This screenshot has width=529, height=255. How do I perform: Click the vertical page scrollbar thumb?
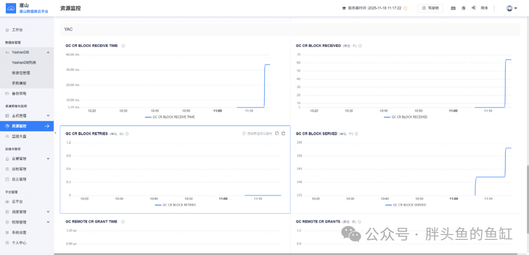(x=527, y=199)
